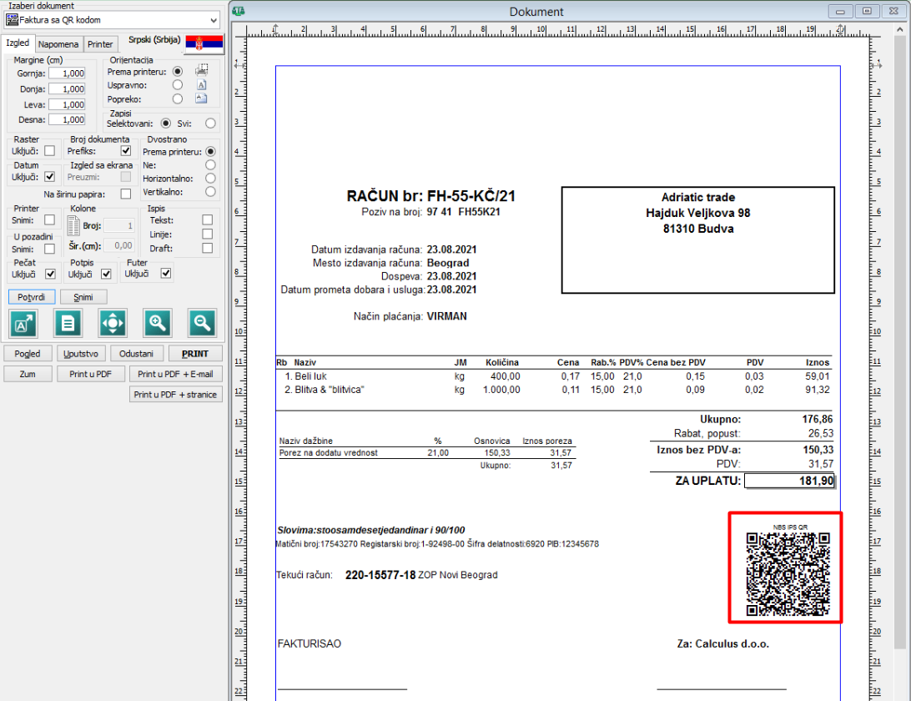Click the Adriatic trade recipient name
The height and width of the screenshot is (701, 911).
click(697, 197)
